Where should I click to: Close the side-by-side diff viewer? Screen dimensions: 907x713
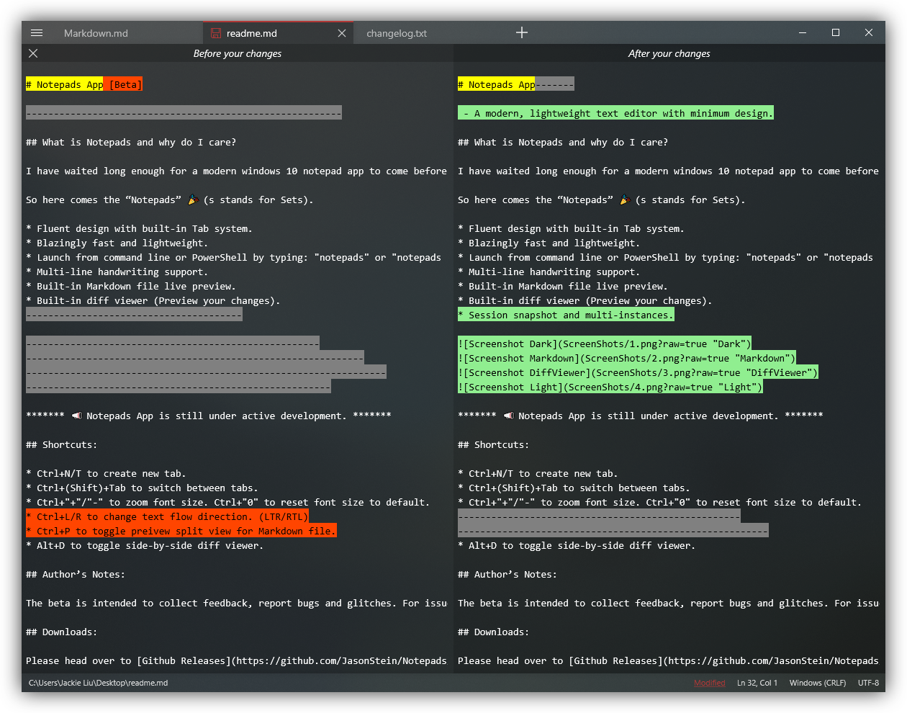[x=33, y=53]
